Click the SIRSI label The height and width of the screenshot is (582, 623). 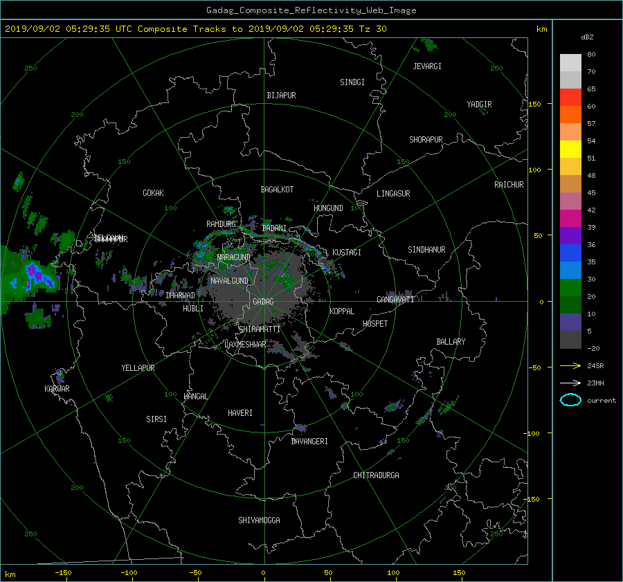156,419
